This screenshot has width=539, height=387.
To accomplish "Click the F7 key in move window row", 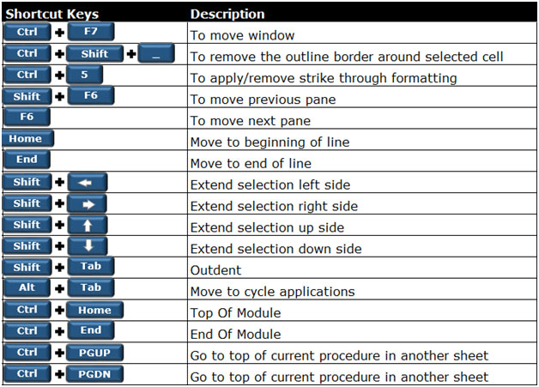I will 91,32.
